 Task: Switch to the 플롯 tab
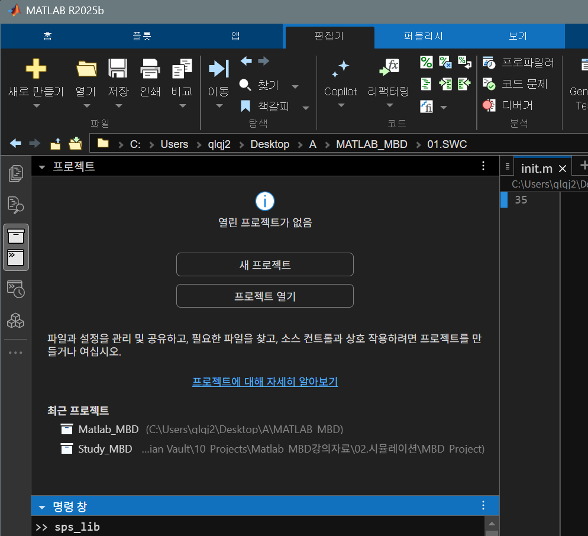(142, 36)
